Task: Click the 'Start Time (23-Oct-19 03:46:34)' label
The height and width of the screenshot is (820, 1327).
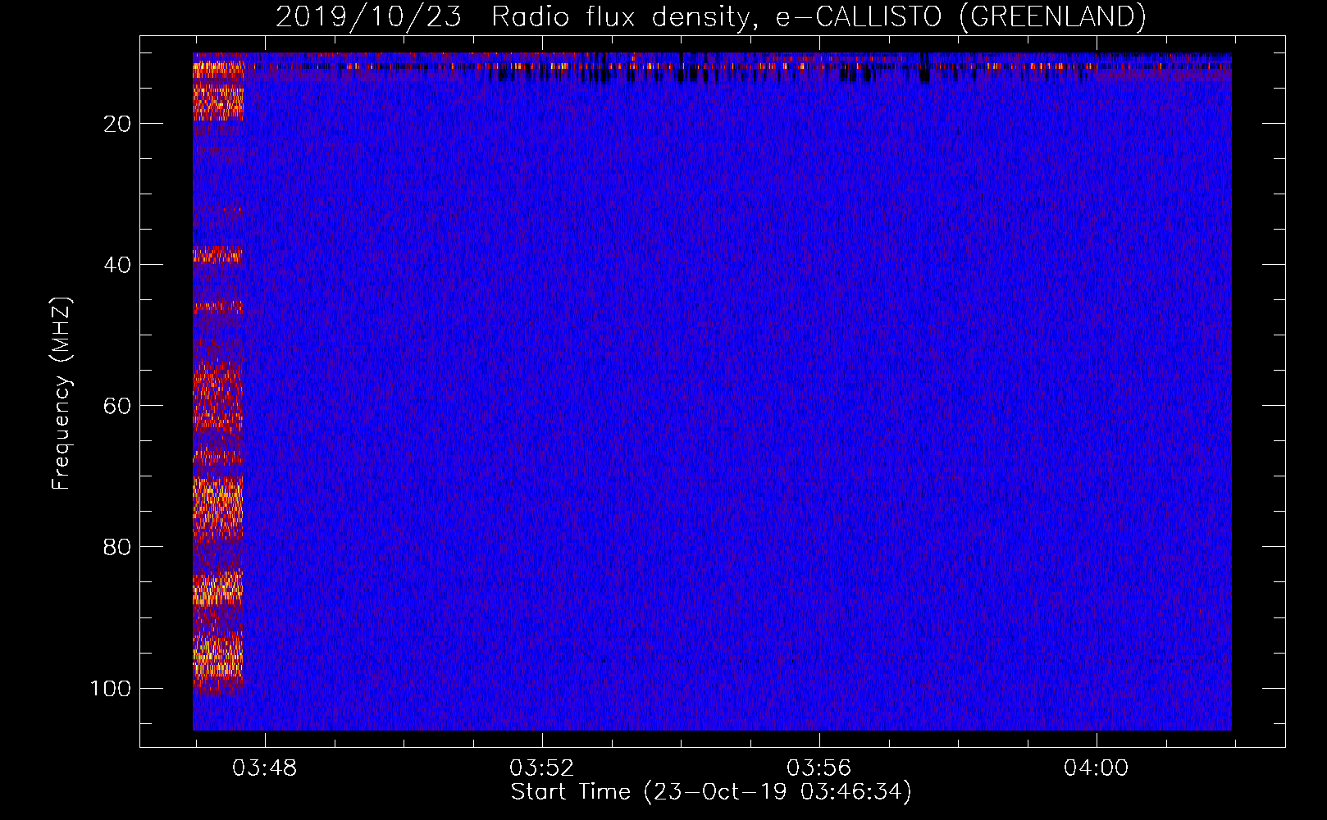Action: [711, 792]
